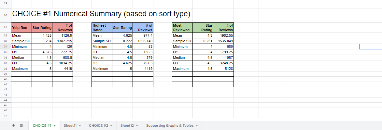Select the cell showing 0.294
This screenshot has height=130, width=382.
42,41
